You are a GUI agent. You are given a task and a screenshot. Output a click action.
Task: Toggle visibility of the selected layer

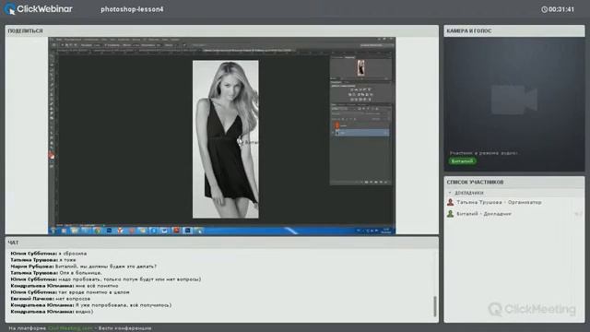(333, 133)
